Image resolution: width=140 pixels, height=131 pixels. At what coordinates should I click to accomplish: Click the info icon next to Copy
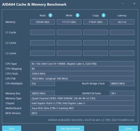[104, 15]
